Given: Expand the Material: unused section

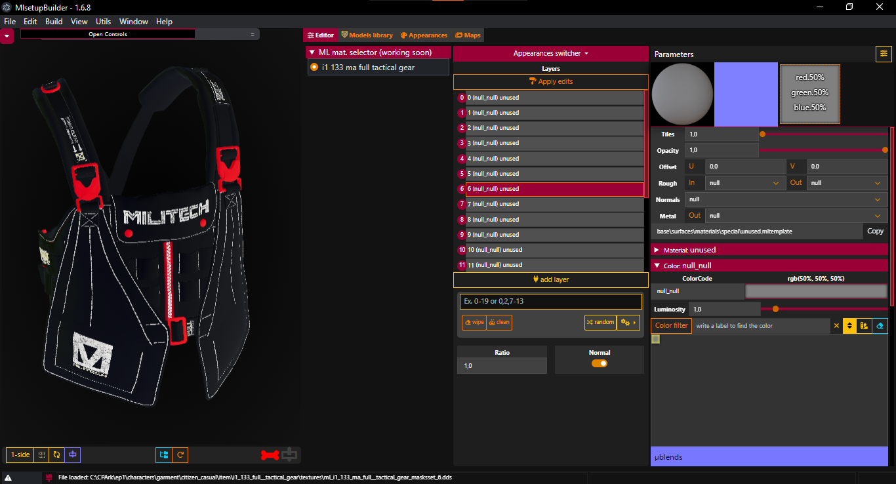Looking at the screenshot, I should 769,250.
